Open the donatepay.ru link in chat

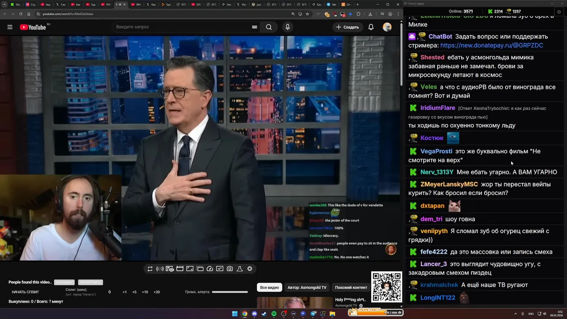coord(492,45)
